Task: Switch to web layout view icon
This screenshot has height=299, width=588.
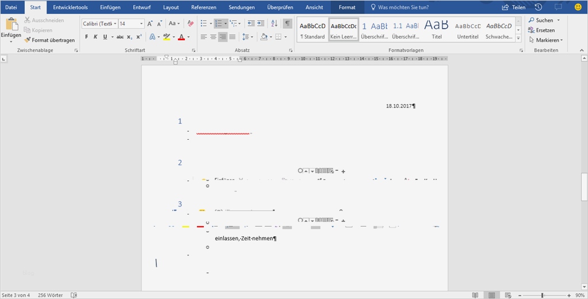Action: tap(508, 295)
